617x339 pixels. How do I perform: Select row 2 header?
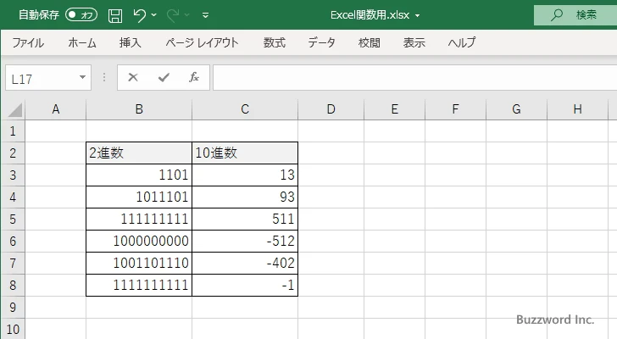point(13,153)
